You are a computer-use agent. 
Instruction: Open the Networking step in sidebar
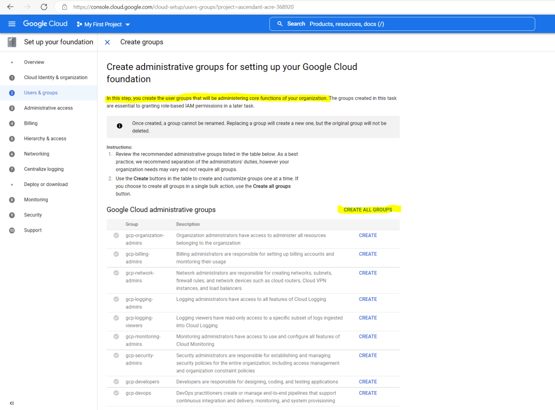pos(37,153)
